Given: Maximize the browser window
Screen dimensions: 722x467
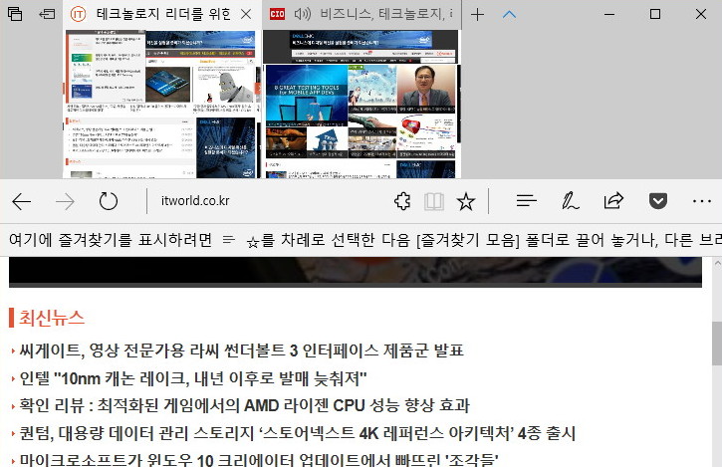Looking at the screenshot, I should click(x=654, y=14).
